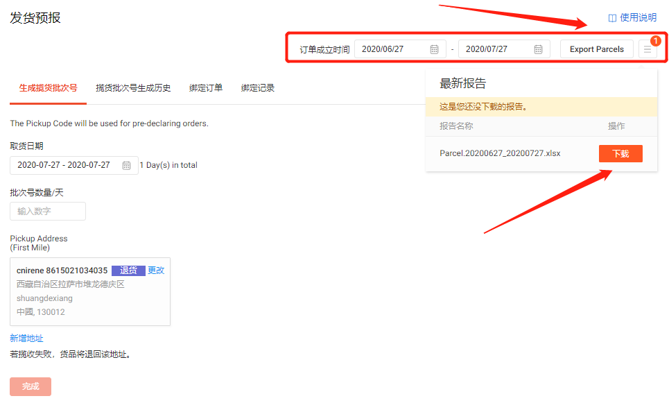Click the notification badge showing 1

(x=655, y=41)
